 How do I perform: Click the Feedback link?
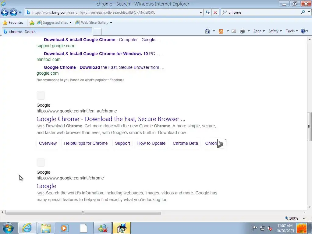[x=117, y=80]
